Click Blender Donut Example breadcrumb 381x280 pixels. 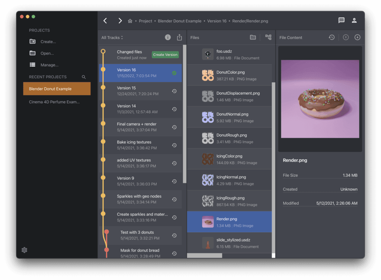tap(180, 21)
